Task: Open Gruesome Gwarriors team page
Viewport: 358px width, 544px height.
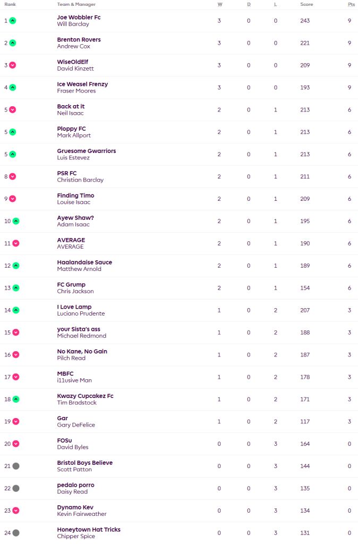Action: (x=86, y=151)
